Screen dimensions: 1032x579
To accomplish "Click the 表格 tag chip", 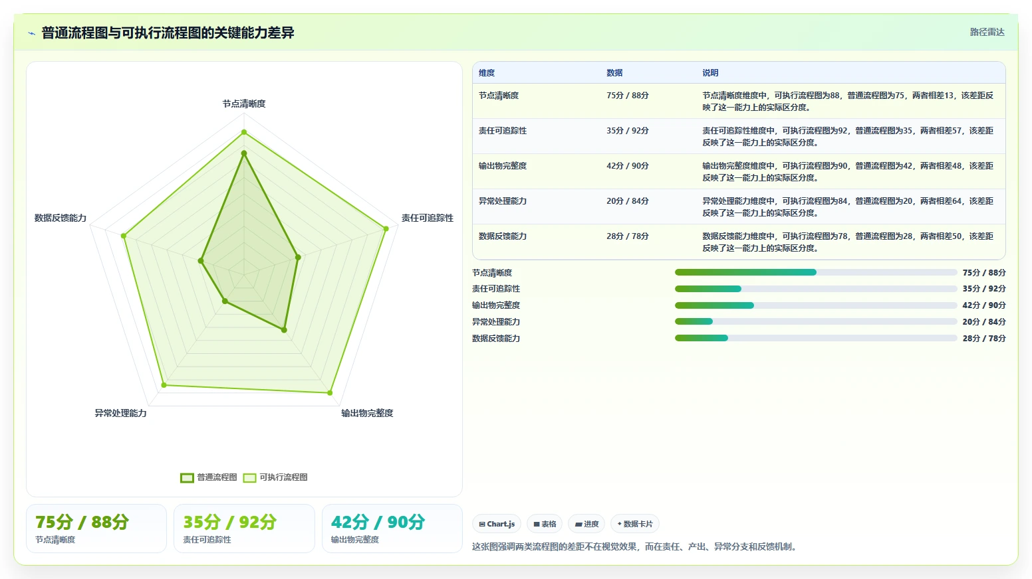I will coord(545,524).
